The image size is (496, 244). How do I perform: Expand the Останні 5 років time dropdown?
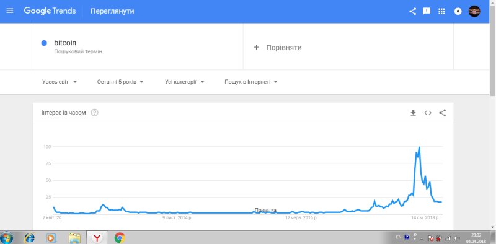click(120, 82)
